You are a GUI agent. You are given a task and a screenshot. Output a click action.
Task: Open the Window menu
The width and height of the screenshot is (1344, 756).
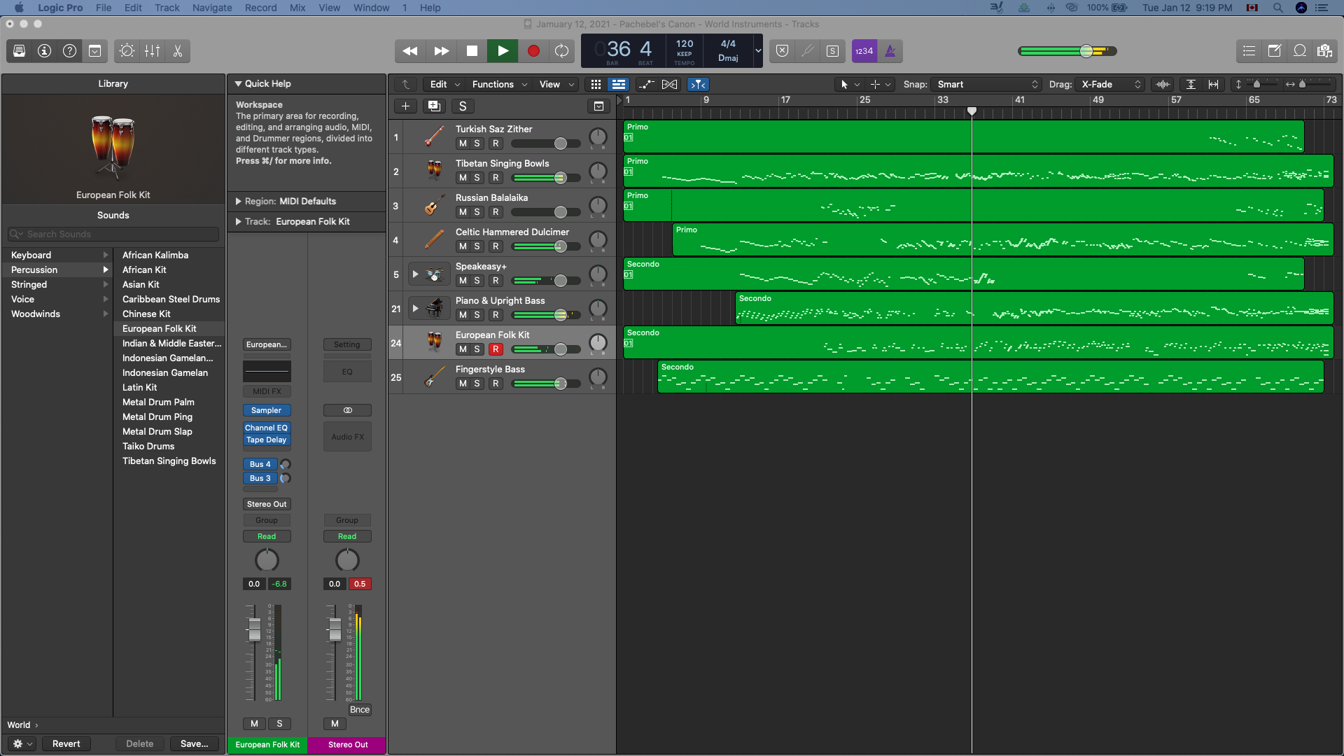[372, 8]
